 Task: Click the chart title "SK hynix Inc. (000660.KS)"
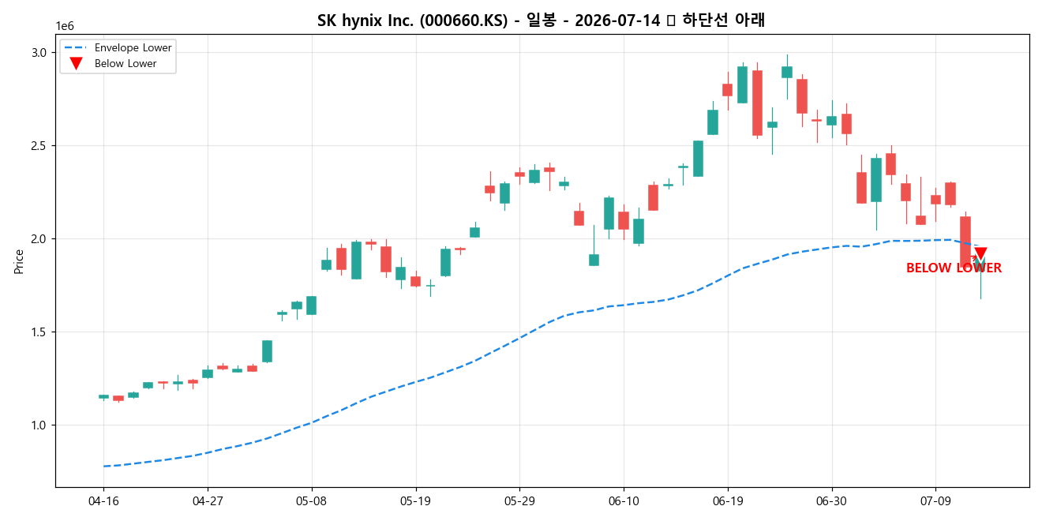coord(412,21)
